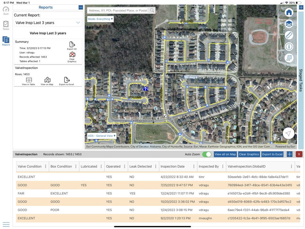The width and height of the screenshot is (305, 229).
Task: Select the row inspected by timr
Action: pos(158,177)
